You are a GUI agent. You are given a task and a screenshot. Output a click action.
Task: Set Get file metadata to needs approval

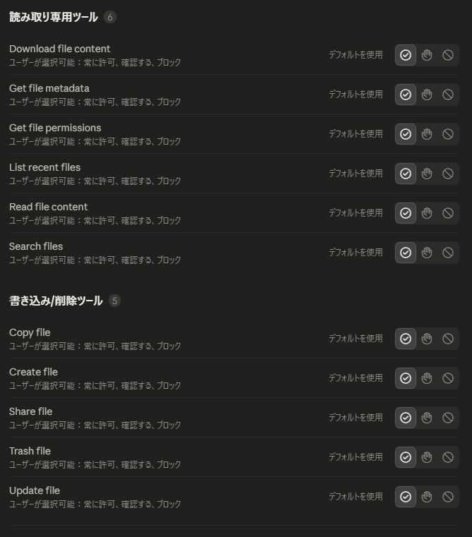coord(427,95)
